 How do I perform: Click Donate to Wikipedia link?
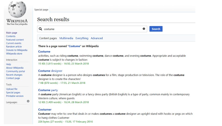17,50
